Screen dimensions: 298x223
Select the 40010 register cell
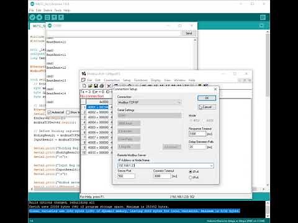pyautogui.click(x=97, y=152)
